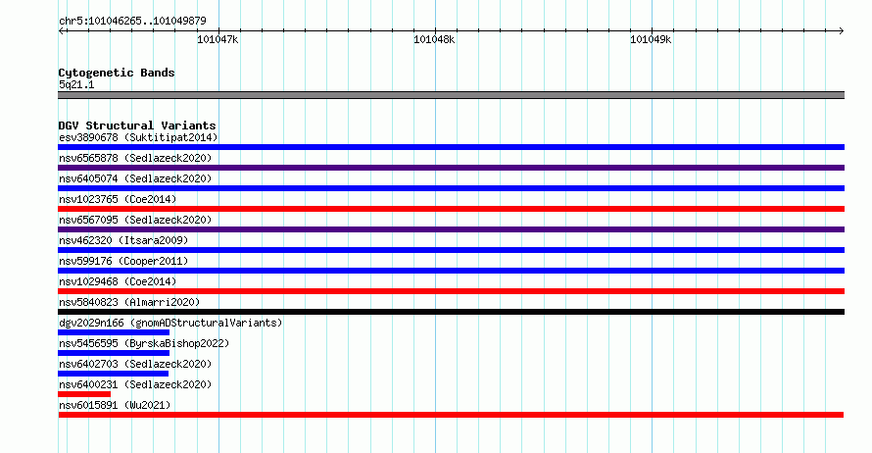The width and height of the screenshot is (872, 453).
Task: Click the dgv2029n166 (gnomADStructuralVariants) label
Action: (170, 323)
